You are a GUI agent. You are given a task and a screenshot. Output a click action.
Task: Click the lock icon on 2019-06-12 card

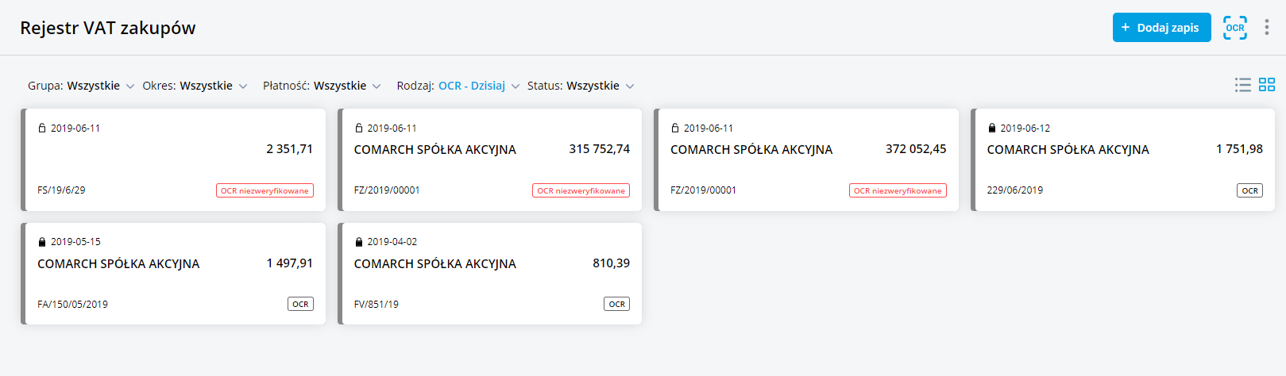991,128
